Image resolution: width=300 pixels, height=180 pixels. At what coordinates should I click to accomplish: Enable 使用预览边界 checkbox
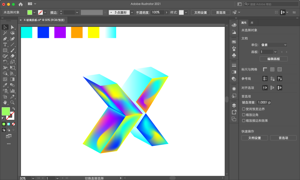244,109
